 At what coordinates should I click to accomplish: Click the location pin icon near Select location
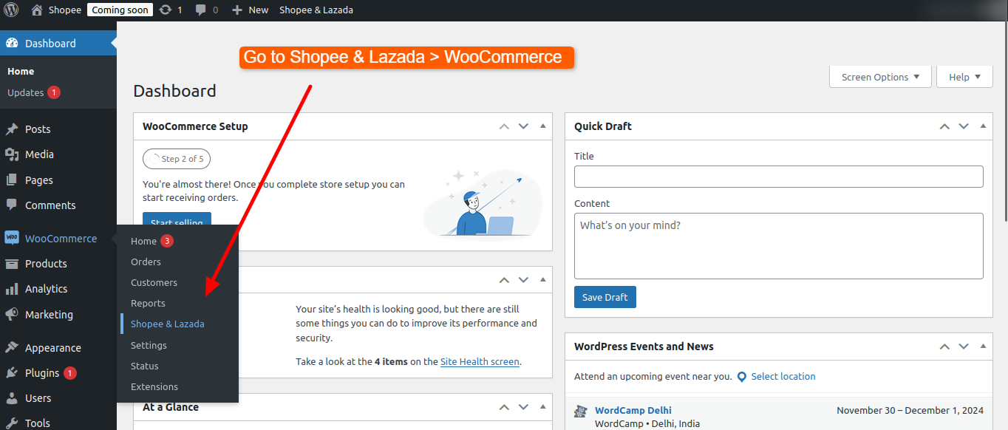coord(742,377)
